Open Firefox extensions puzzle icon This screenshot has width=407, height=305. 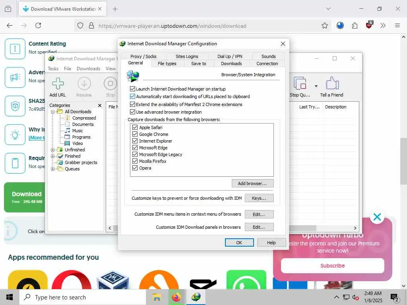pos(355,25)
